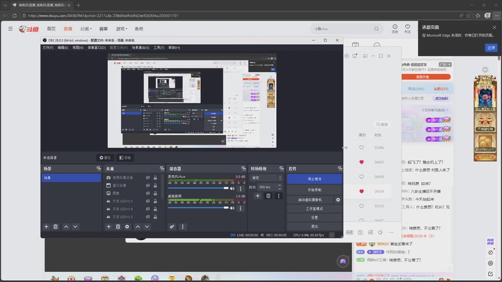The width and height of the screenshot is (502, 282).
Task: Open the 渐变 transition type dropdown
Action: point(266,178)
